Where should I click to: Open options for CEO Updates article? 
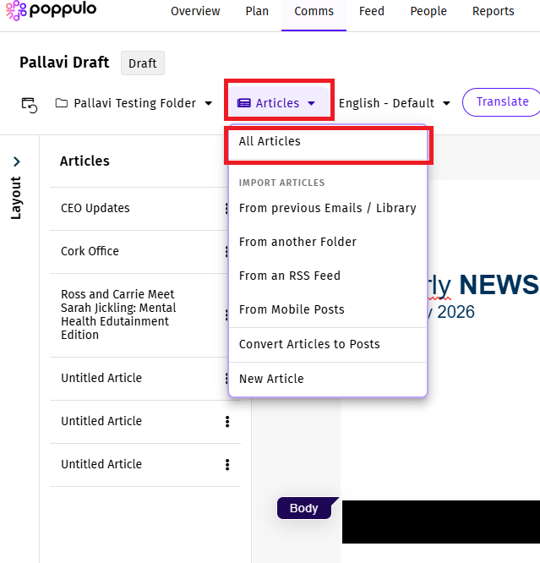tap(226, 209)
